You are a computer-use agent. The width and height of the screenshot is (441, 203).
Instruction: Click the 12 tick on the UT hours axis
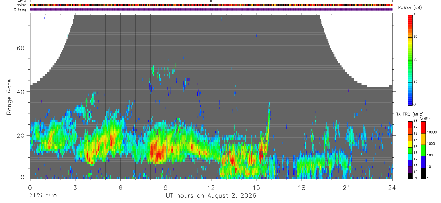[x=211, y=187]
